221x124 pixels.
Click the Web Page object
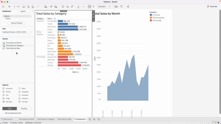pyautogui.click(x=7, y=102)
